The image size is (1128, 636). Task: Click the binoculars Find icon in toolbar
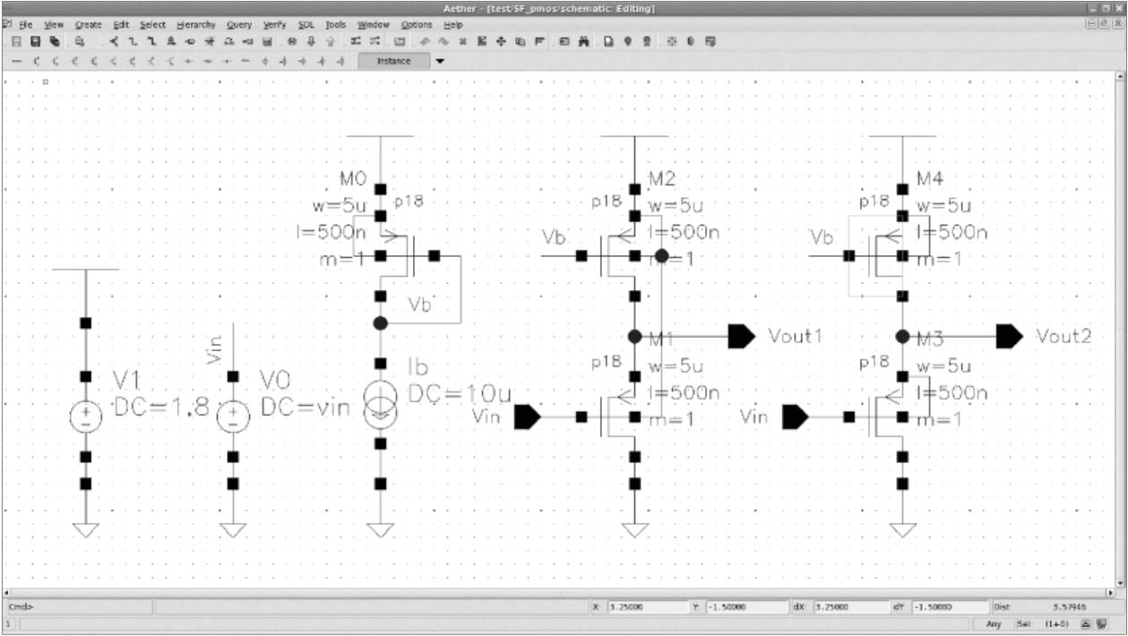582,41
